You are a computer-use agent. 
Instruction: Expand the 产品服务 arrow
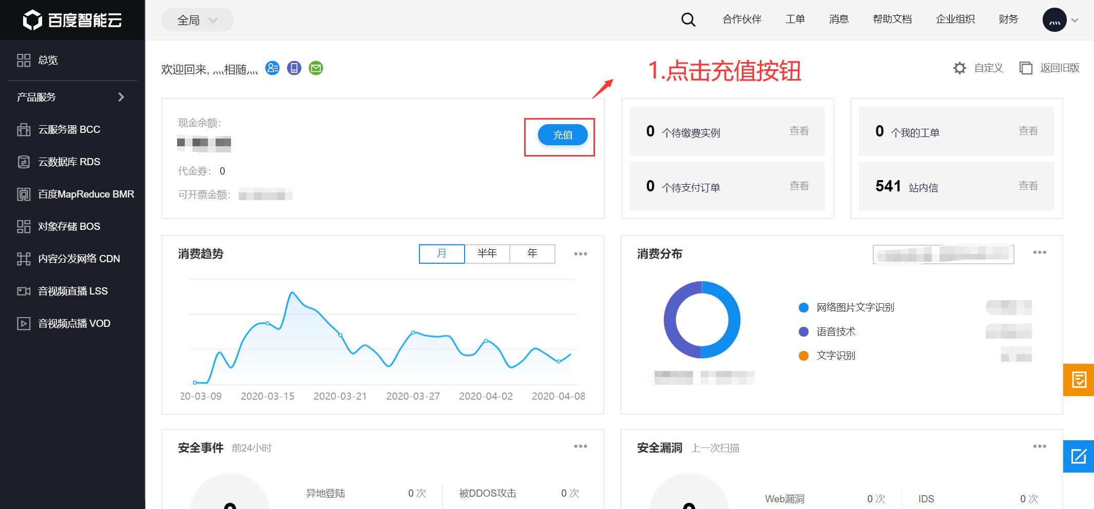point(121,97)
